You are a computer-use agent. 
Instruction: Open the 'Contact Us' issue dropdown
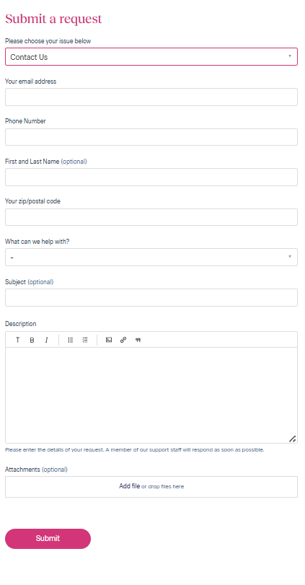point(151,57)
